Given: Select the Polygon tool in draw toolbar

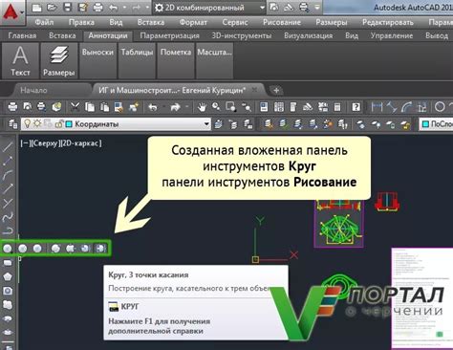Looking at the screenshot, I should pos(8,276).
